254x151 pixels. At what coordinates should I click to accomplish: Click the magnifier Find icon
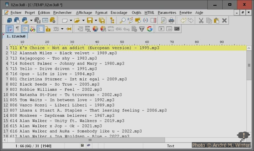coord(123,20)
